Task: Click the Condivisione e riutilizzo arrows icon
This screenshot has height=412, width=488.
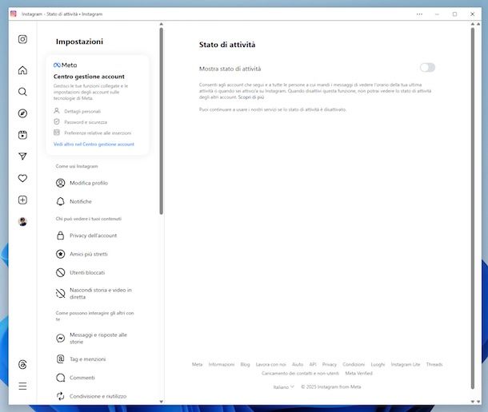Action: coord(60,396)
